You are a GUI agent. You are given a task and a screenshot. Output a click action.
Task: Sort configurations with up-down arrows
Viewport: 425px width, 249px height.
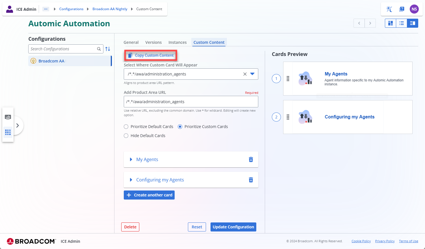click(x=108, y=49)
